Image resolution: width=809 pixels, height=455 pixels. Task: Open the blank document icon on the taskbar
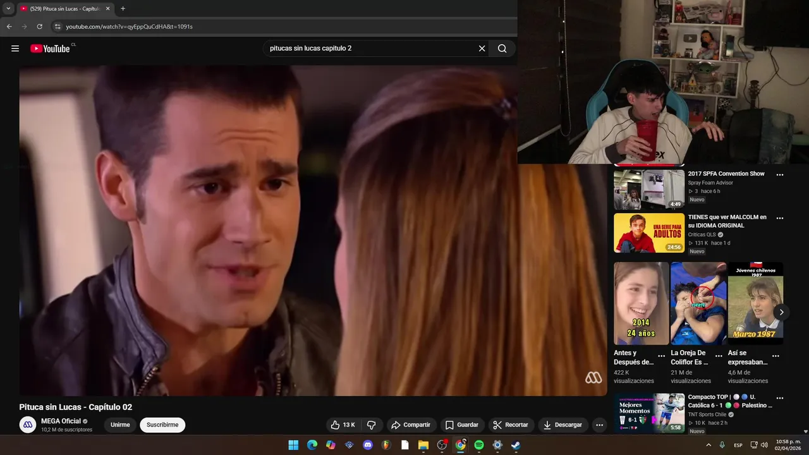click(405, 445)
